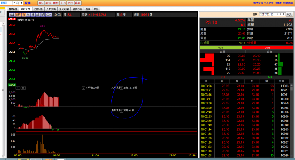Viewport: 295px width, 160px height.
Task: Go to previous date with left arrow
Action: 281,14
